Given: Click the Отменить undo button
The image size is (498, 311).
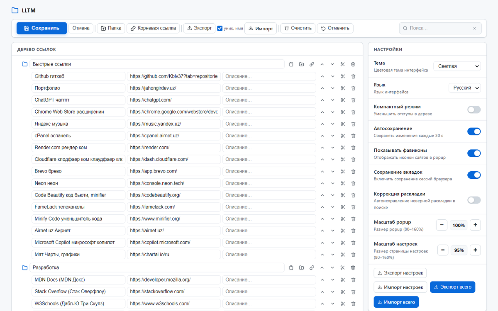Looking at the screenshot, I should point(335,28).
